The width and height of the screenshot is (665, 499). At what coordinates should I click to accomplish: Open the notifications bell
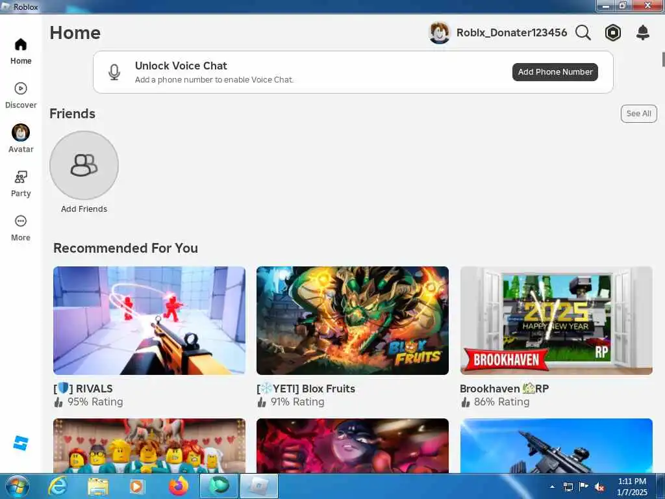[x=643, y=32]
